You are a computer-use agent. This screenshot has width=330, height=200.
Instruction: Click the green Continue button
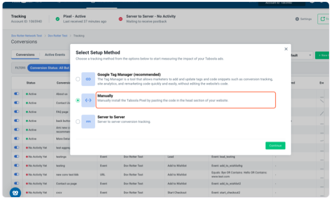(275, 146)
